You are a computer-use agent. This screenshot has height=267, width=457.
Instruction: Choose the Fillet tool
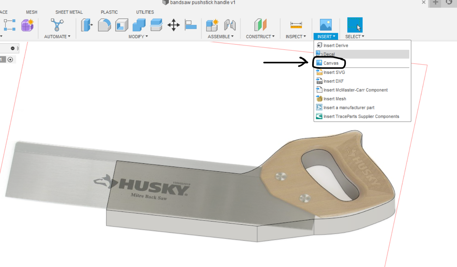coord(104,25)
